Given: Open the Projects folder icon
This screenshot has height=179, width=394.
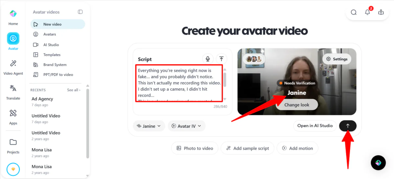Looking at the screenshot, I should tap(13, 146).
